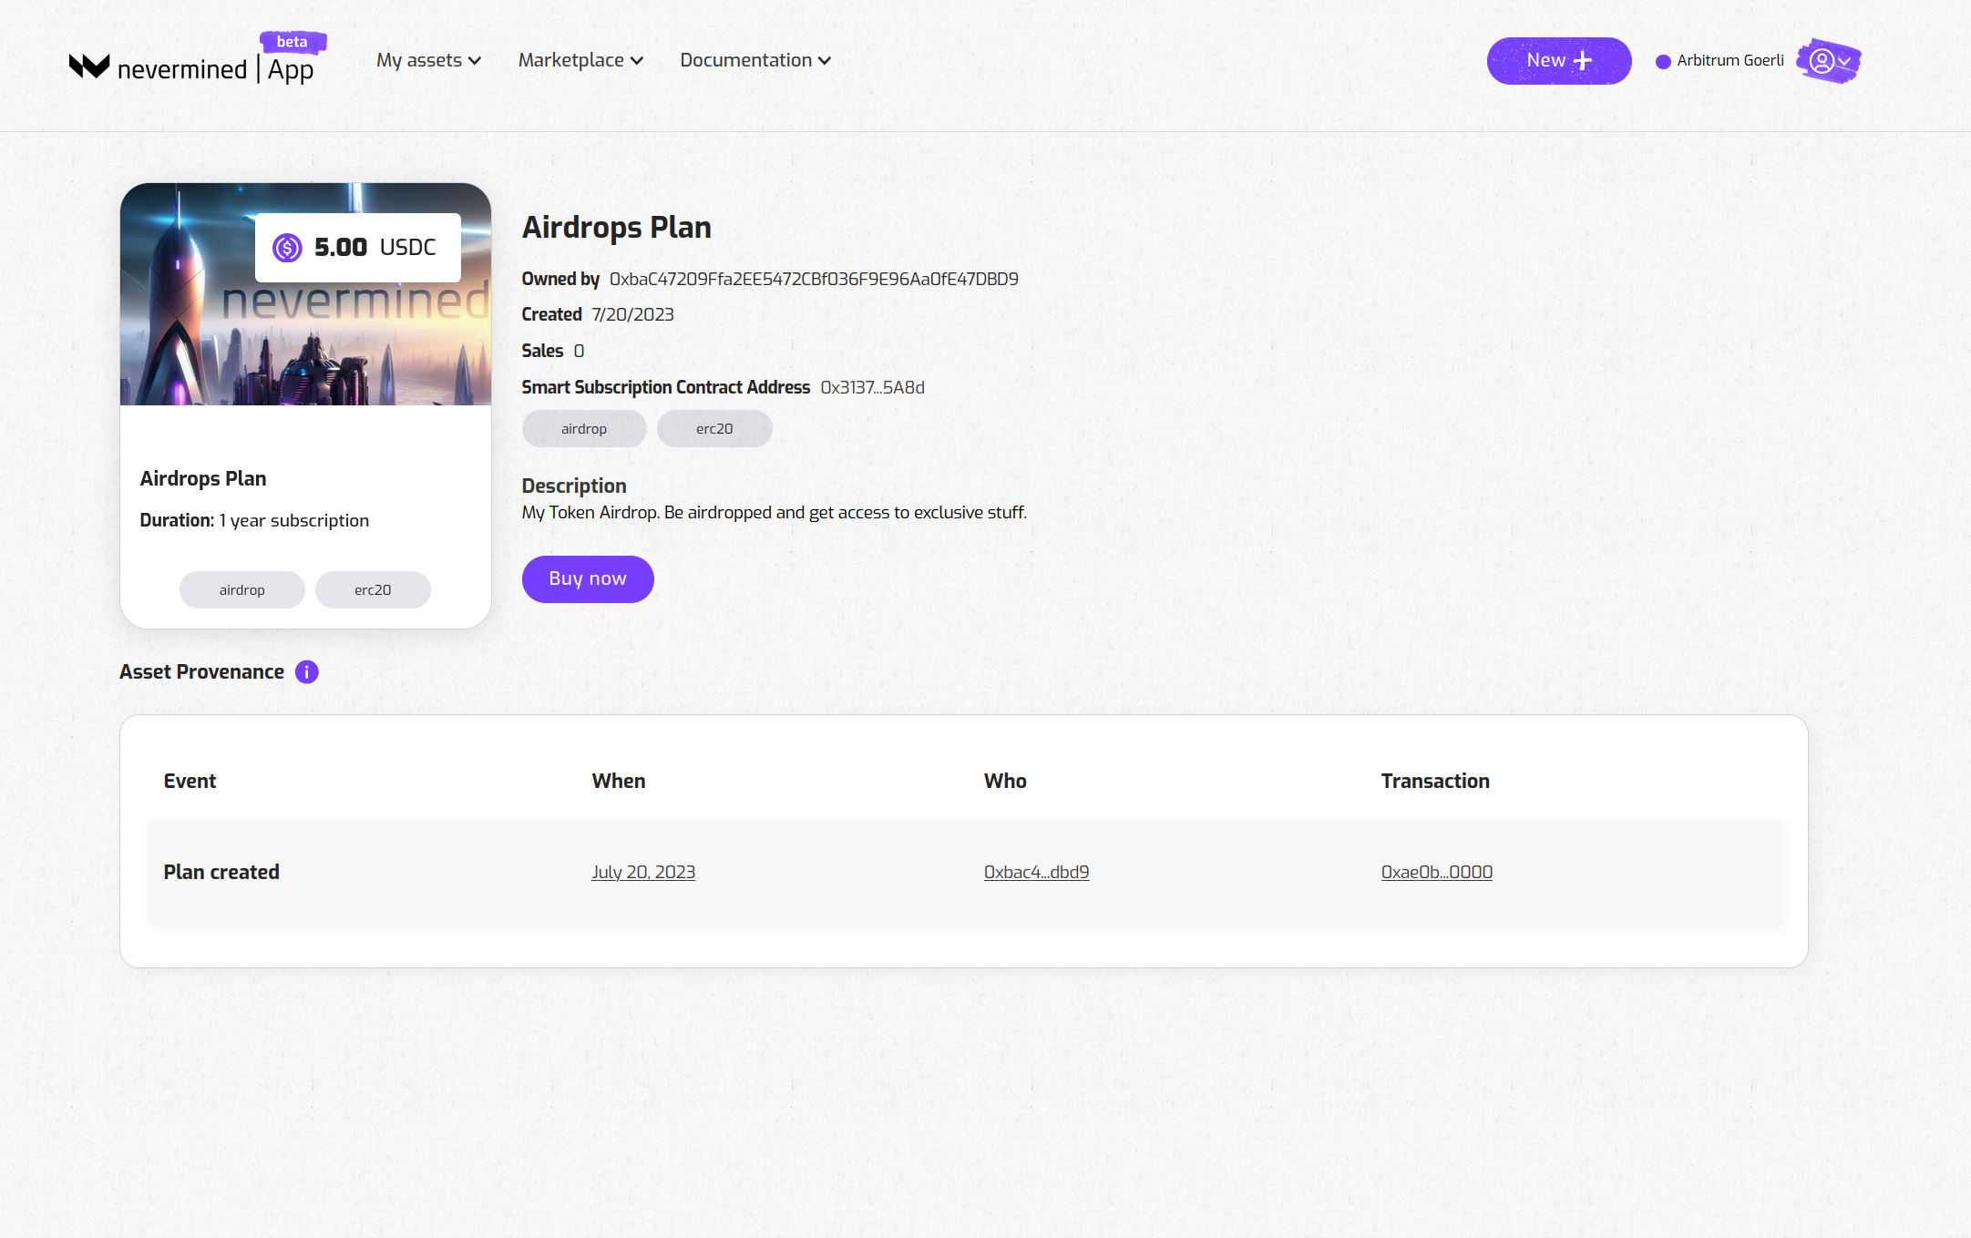The width and height of the screenshot is (1971, 1238).
Task: Click the USDC coin icon on card
Action: click(x=287, y=248)
